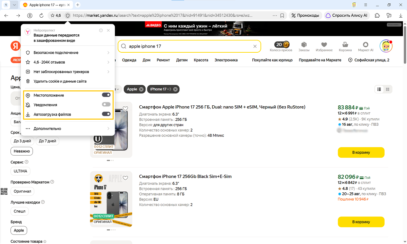Toggle the Спешл best finds filter
Image resolution: width=407 pixels, height=244 pixels.
[x=20, y=211]
